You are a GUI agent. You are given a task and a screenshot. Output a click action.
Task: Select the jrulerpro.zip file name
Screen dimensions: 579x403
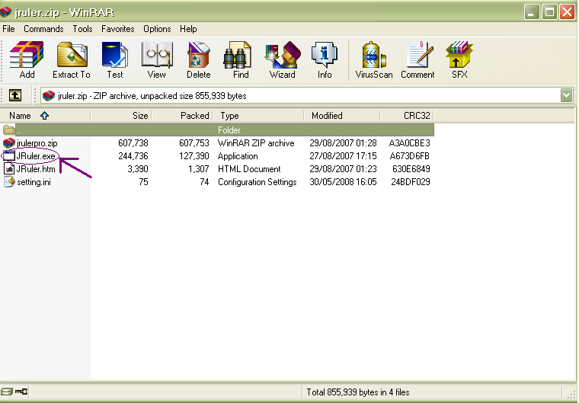tap(37, 143)
